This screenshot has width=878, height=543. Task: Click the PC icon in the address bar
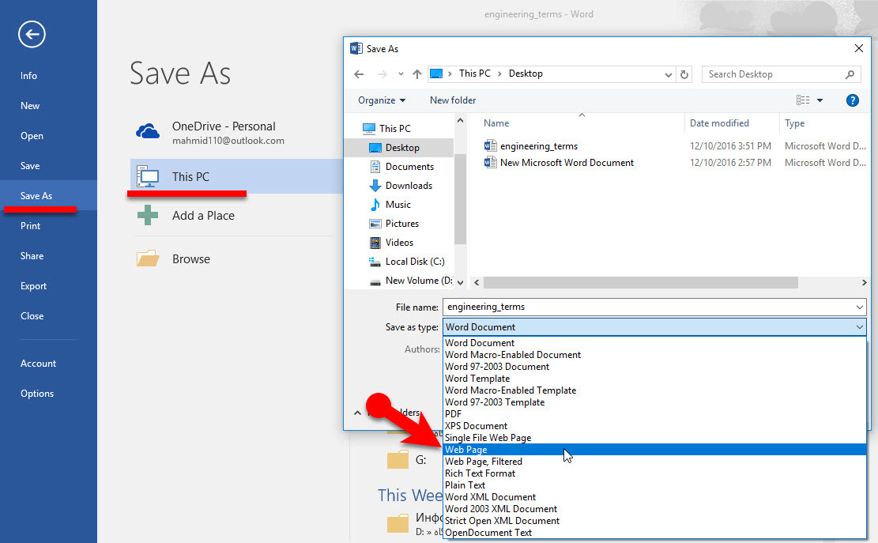click(x=436, y=74)
